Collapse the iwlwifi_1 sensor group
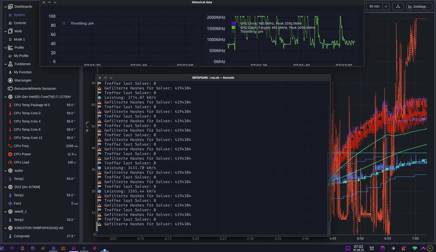The width and height of the screenshot is (436, 252). [x=5, y=211]
